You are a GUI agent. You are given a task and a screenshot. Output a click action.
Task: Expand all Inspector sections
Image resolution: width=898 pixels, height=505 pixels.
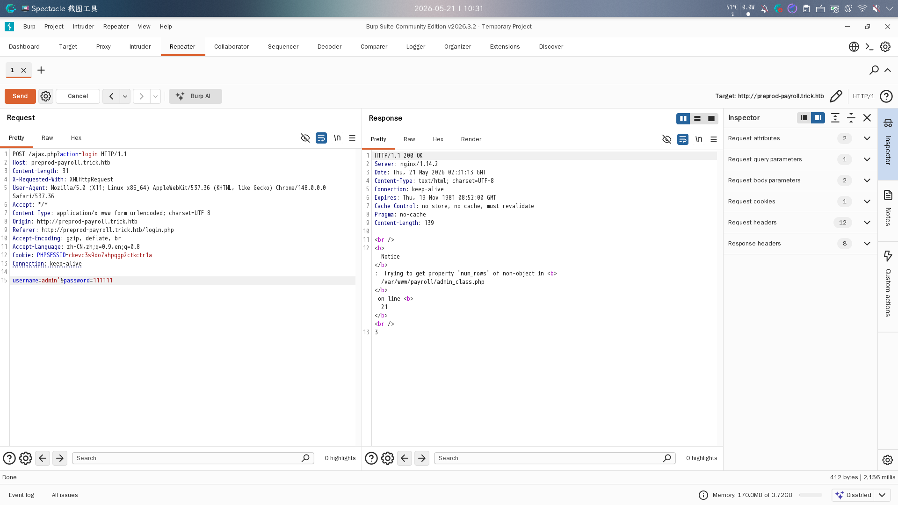point(835,118)
